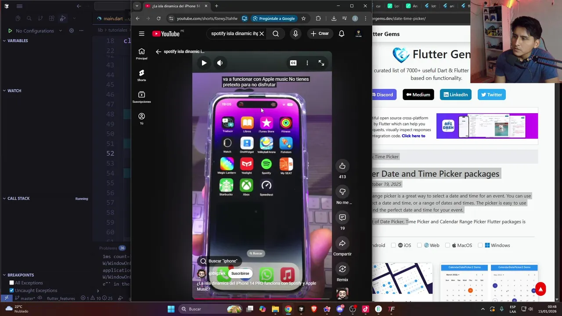562x316 pixels.
Task: Open Suscripciones in the YouTube sidebar
Action: click(141, 97)
